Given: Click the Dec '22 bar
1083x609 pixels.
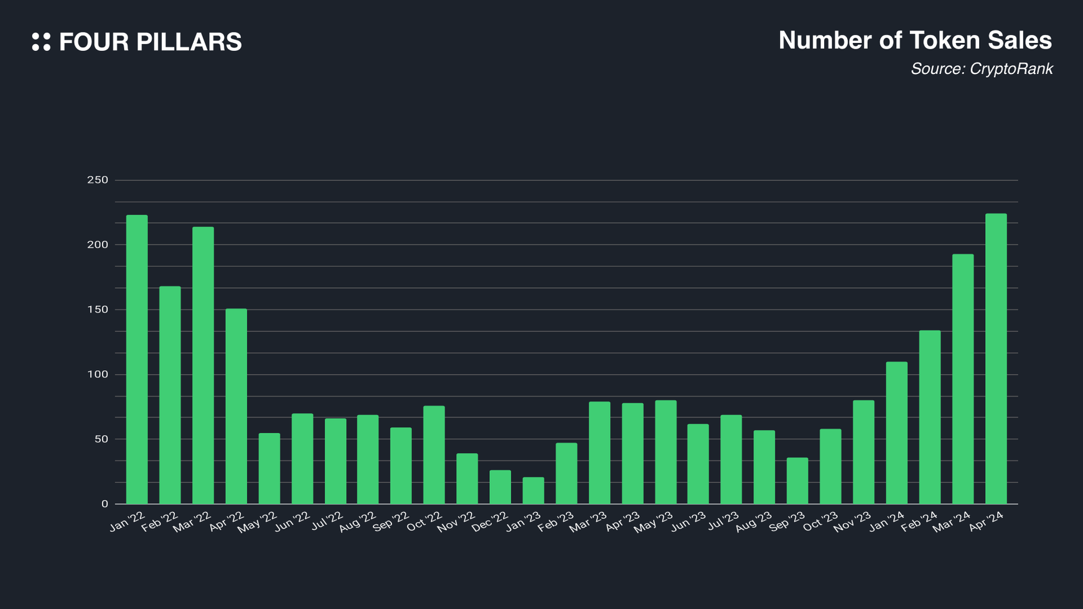Looking at the screenshot, I should (x=500, y=487).
